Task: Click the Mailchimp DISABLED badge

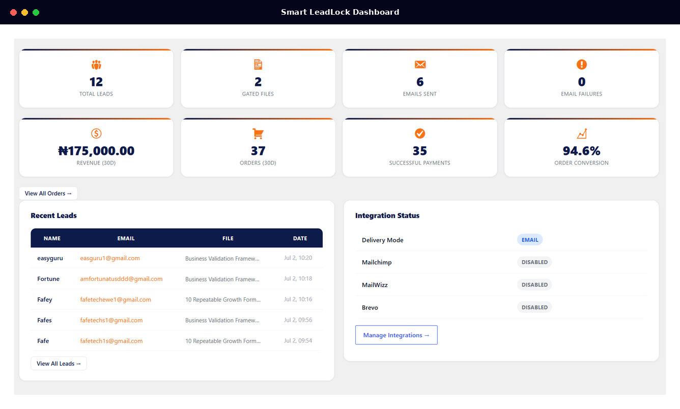Action: pyautogui.click(x=534, y=262)
